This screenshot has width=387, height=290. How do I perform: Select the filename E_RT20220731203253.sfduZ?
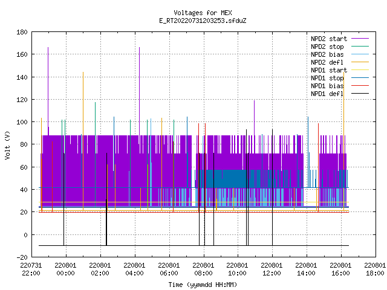click(203, 21)
